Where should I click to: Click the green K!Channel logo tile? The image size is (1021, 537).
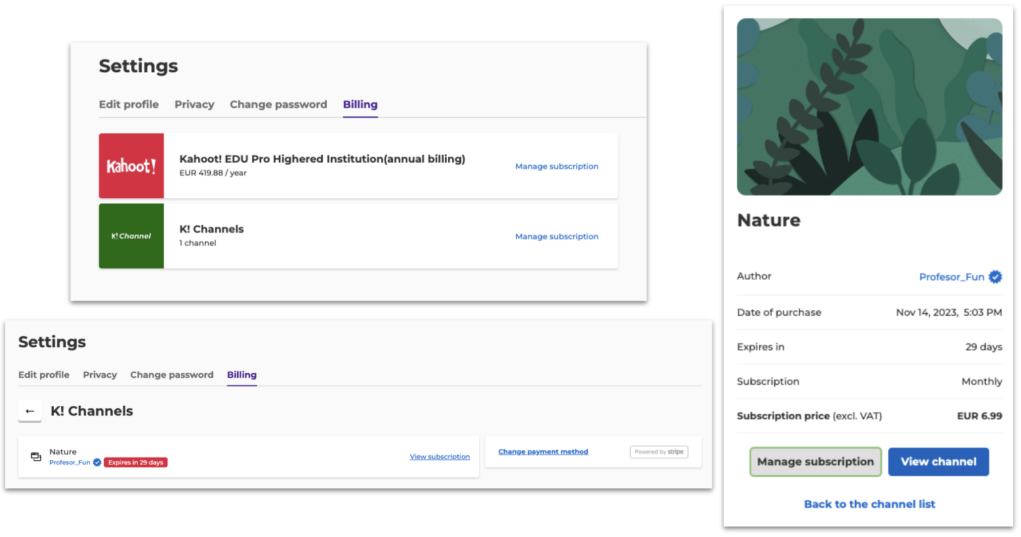point(131,236)
